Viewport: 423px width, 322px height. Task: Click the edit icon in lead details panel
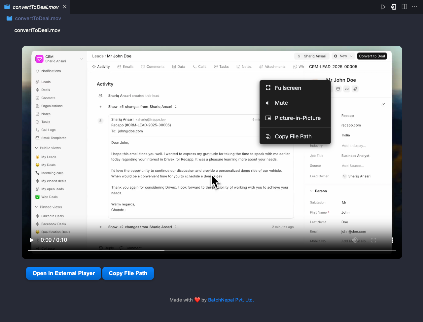click(383, 105)
